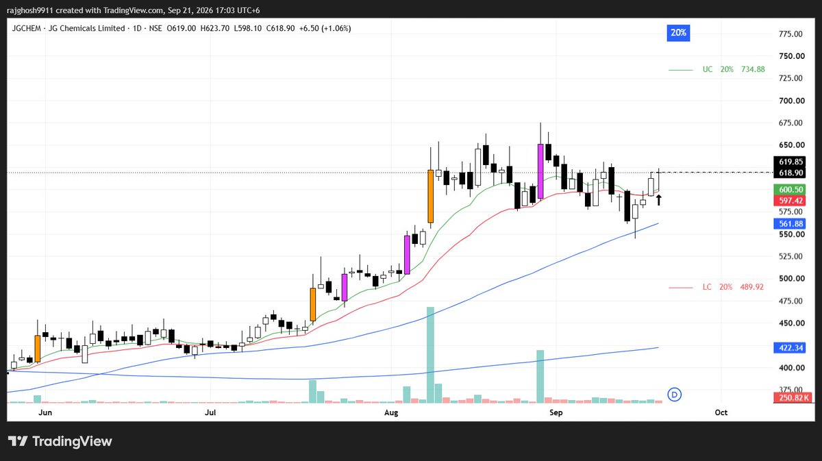Click the 450.00 price scale value
This screenshot has height=461, width=822.
[x=790, y=323]
